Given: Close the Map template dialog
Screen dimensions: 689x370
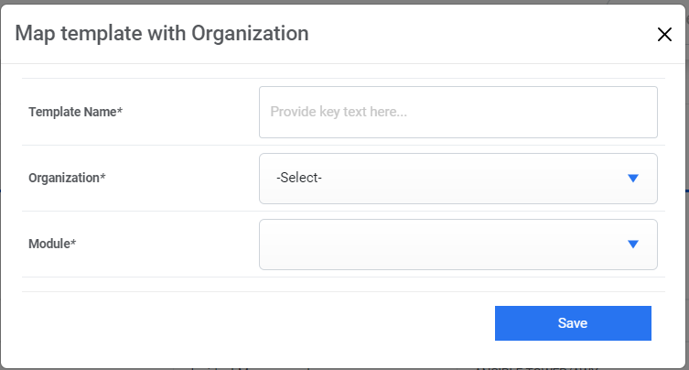Looking at the screenshot, I should (x=664, y=35).
